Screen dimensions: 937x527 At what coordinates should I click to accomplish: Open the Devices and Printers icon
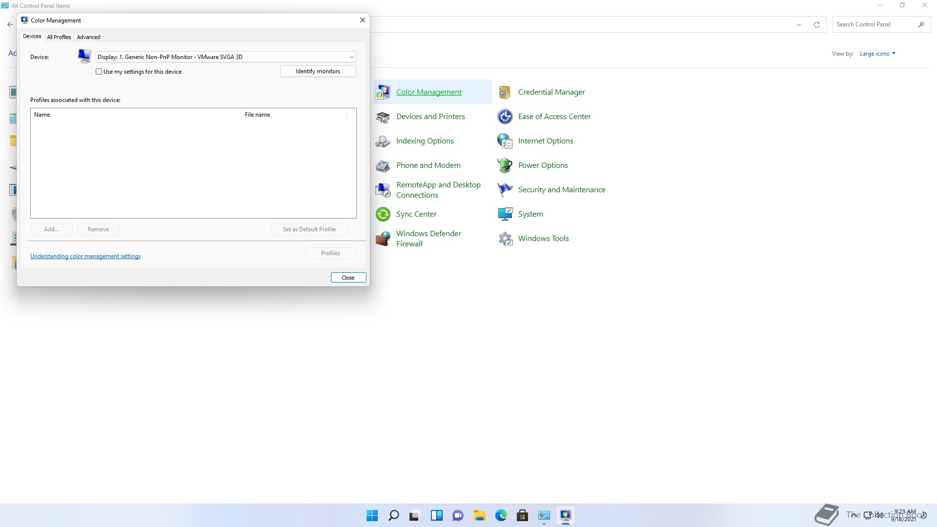[x=383, y=117]
